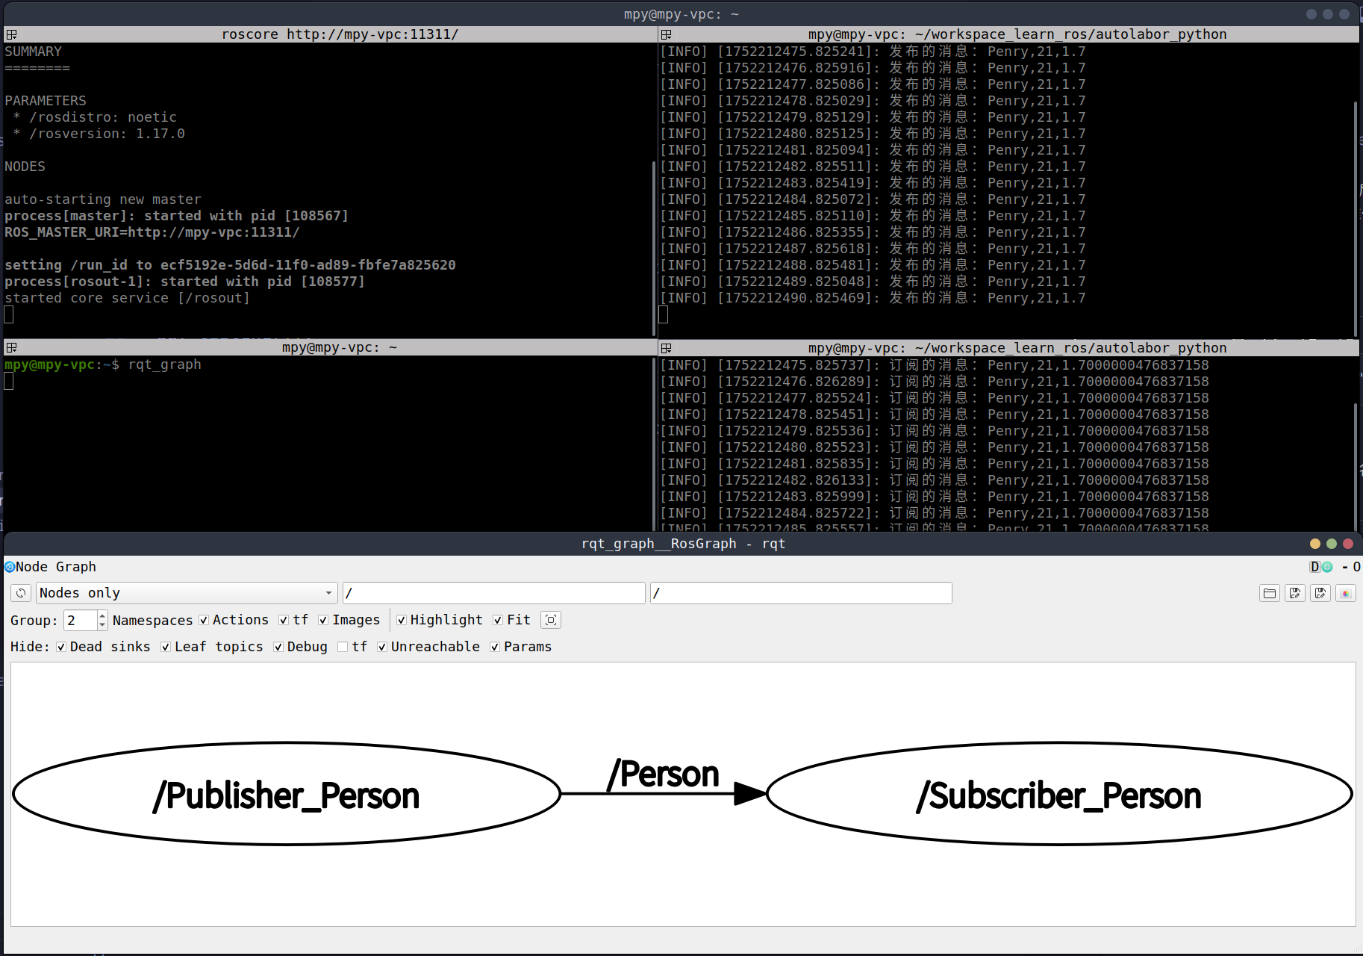Screen dimensions: 1363x956
Task: Click the rqt_graph terminal pane title bar
Action: (339, 348)
